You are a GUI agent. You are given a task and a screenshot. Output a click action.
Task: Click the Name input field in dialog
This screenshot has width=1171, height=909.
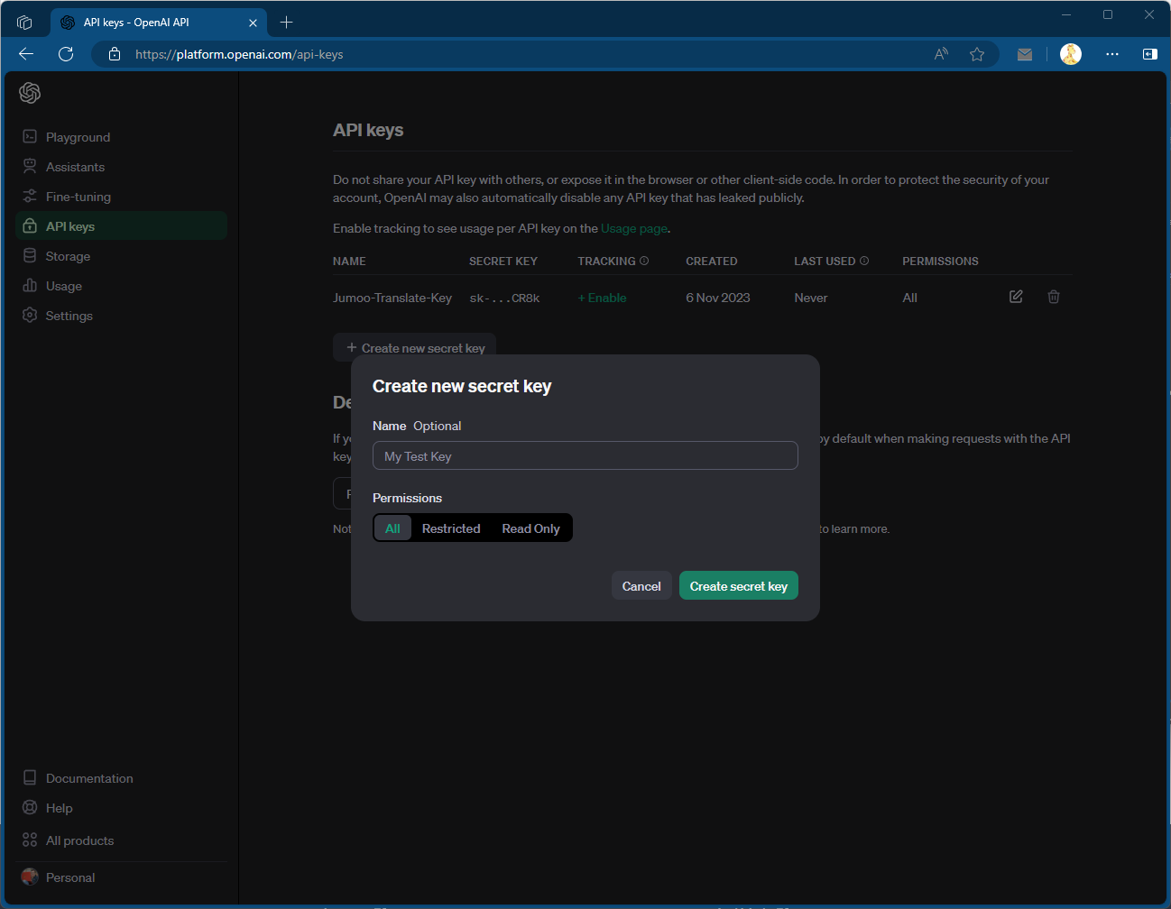point(585,455)
